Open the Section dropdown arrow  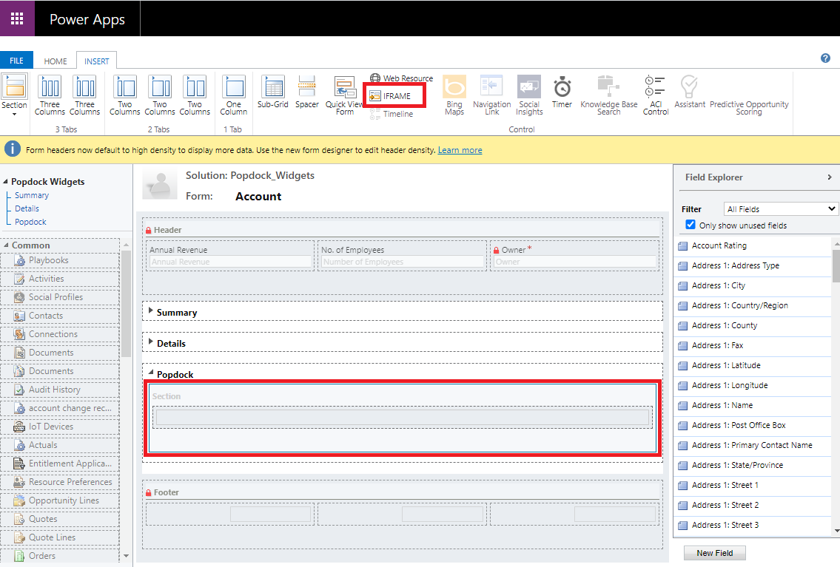(x=15, y=114)
